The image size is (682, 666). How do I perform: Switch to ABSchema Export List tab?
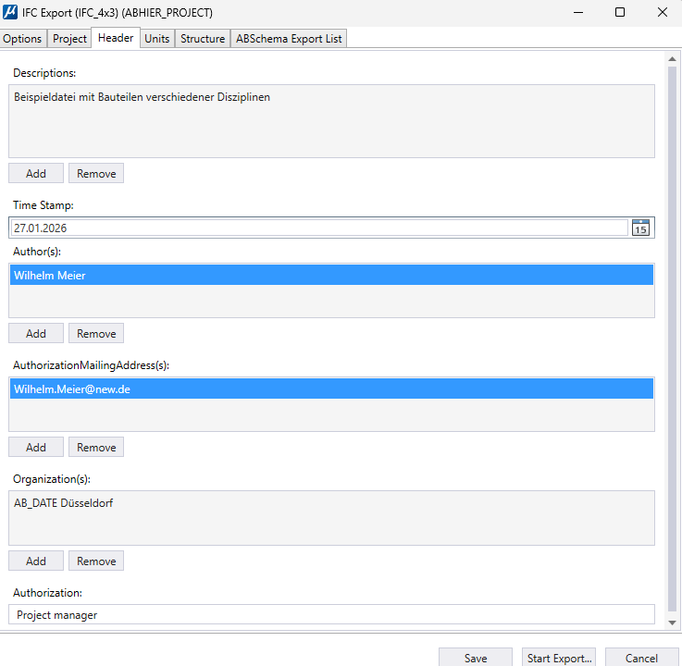coord(289,39)
